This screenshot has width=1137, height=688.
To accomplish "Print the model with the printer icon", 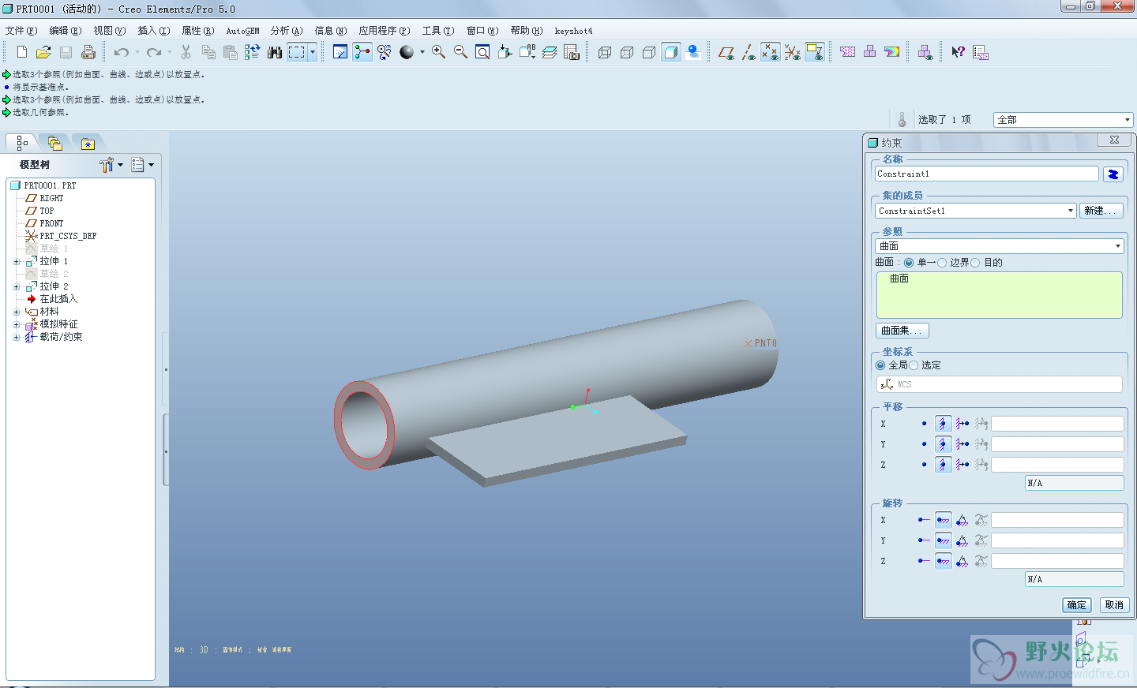I will tap(88, 52).
